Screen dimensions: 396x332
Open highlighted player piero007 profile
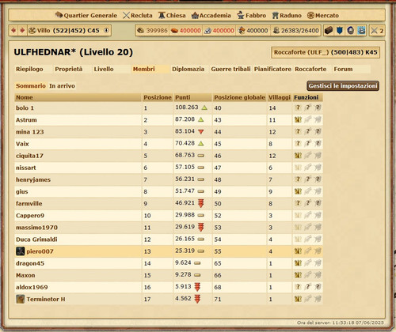40,251
